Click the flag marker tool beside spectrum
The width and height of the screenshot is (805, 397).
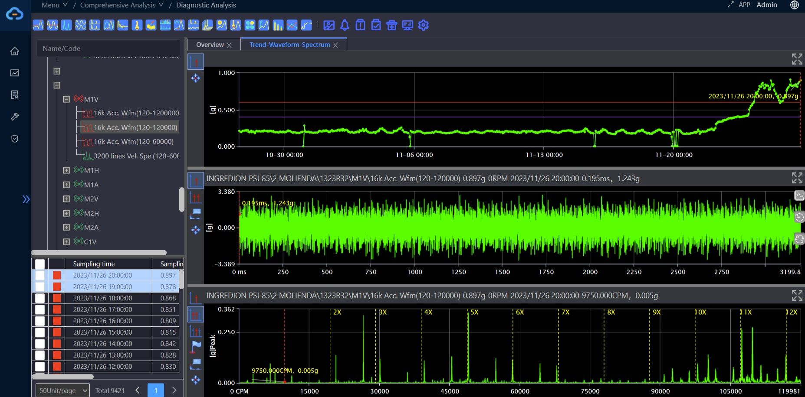[x=196, y=346]
